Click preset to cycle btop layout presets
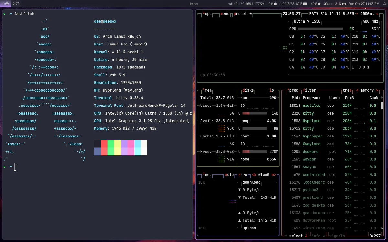Screen dimensions: 388x242 (x=240, y=14)
